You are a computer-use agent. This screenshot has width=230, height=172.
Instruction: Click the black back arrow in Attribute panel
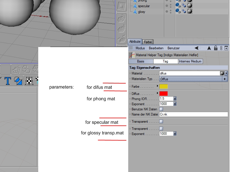197,48
